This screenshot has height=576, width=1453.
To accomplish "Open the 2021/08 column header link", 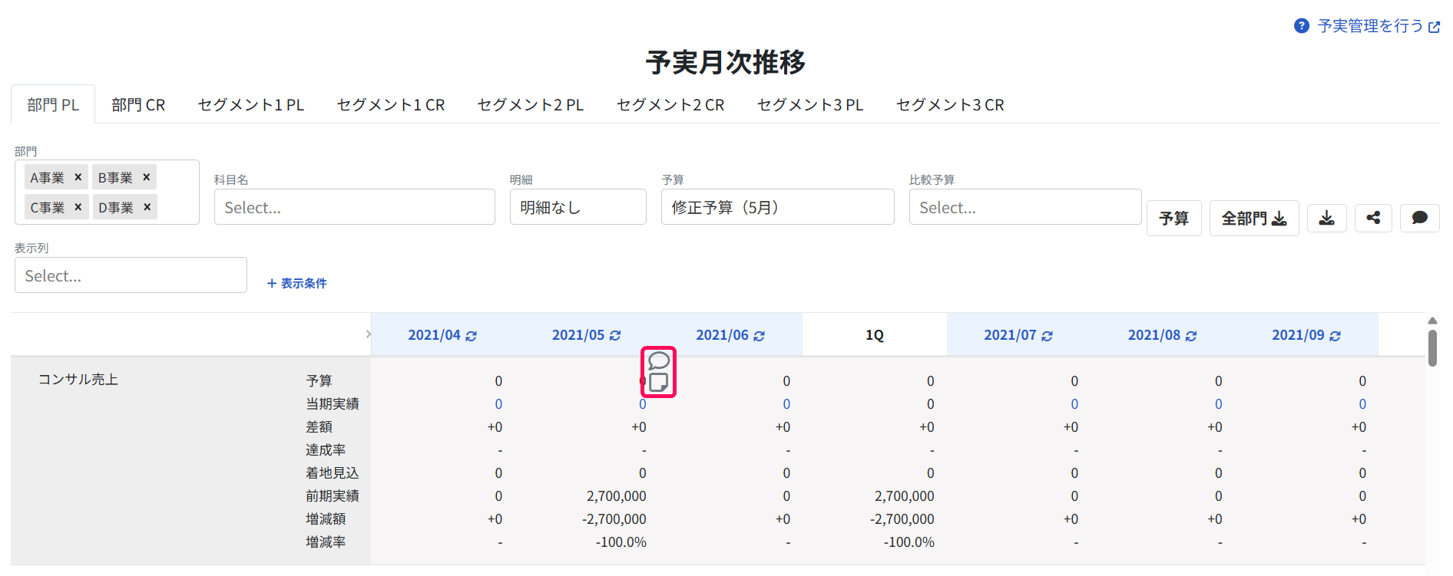I will 1154,335.
